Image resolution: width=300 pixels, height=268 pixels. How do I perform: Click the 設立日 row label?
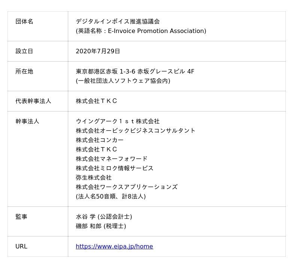tap(24, 51)
